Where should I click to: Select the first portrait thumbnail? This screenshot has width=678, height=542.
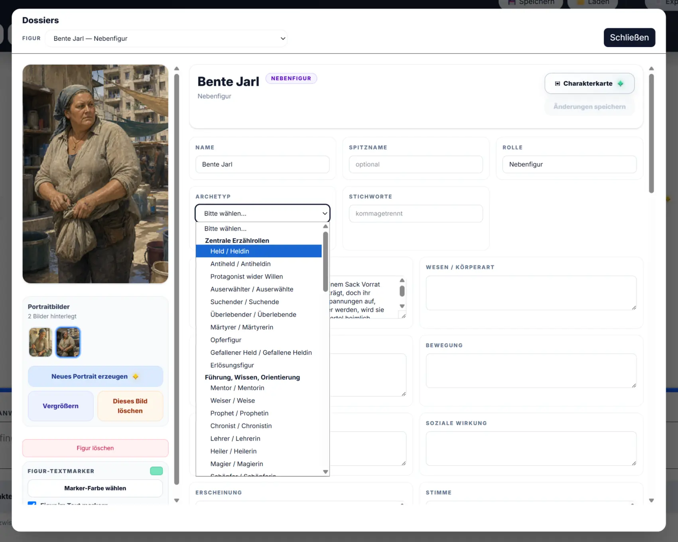(40, 342)
